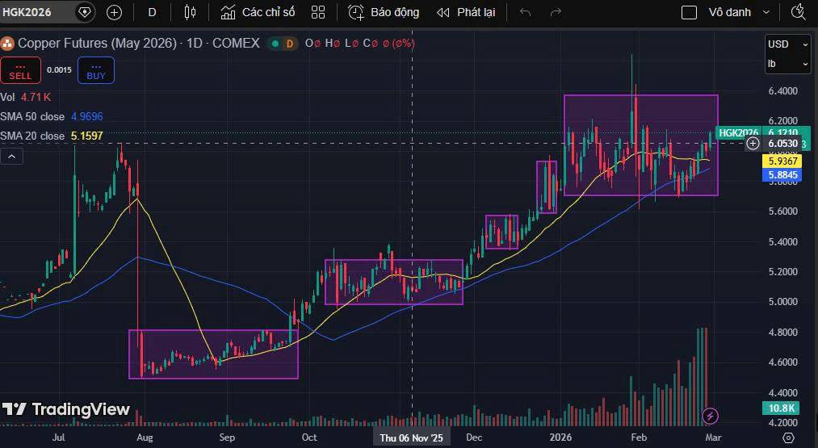Click the BUY button

click(x=96, y=70)
